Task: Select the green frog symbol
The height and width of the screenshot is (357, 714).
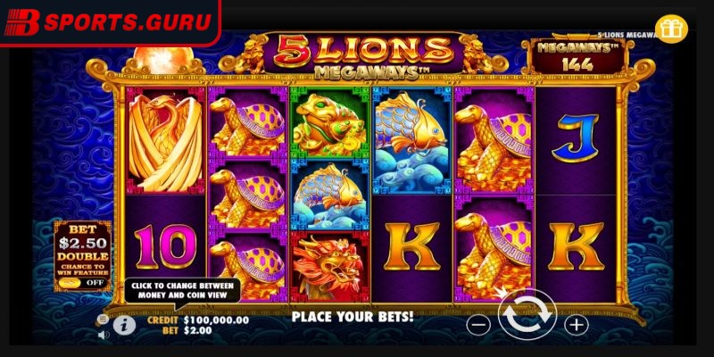Action: 330,123
